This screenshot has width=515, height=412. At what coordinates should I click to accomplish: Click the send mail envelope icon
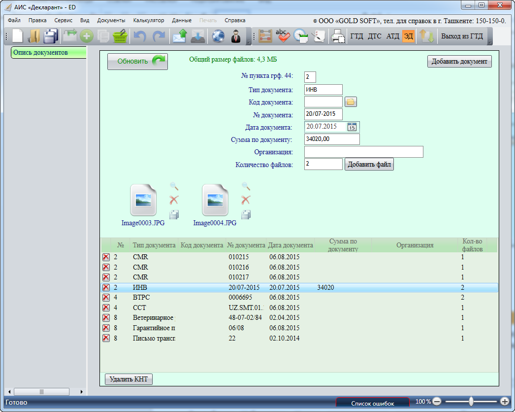180,36
